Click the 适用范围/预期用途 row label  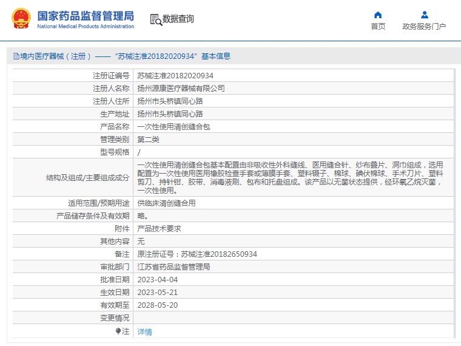[x=98, y=203]
